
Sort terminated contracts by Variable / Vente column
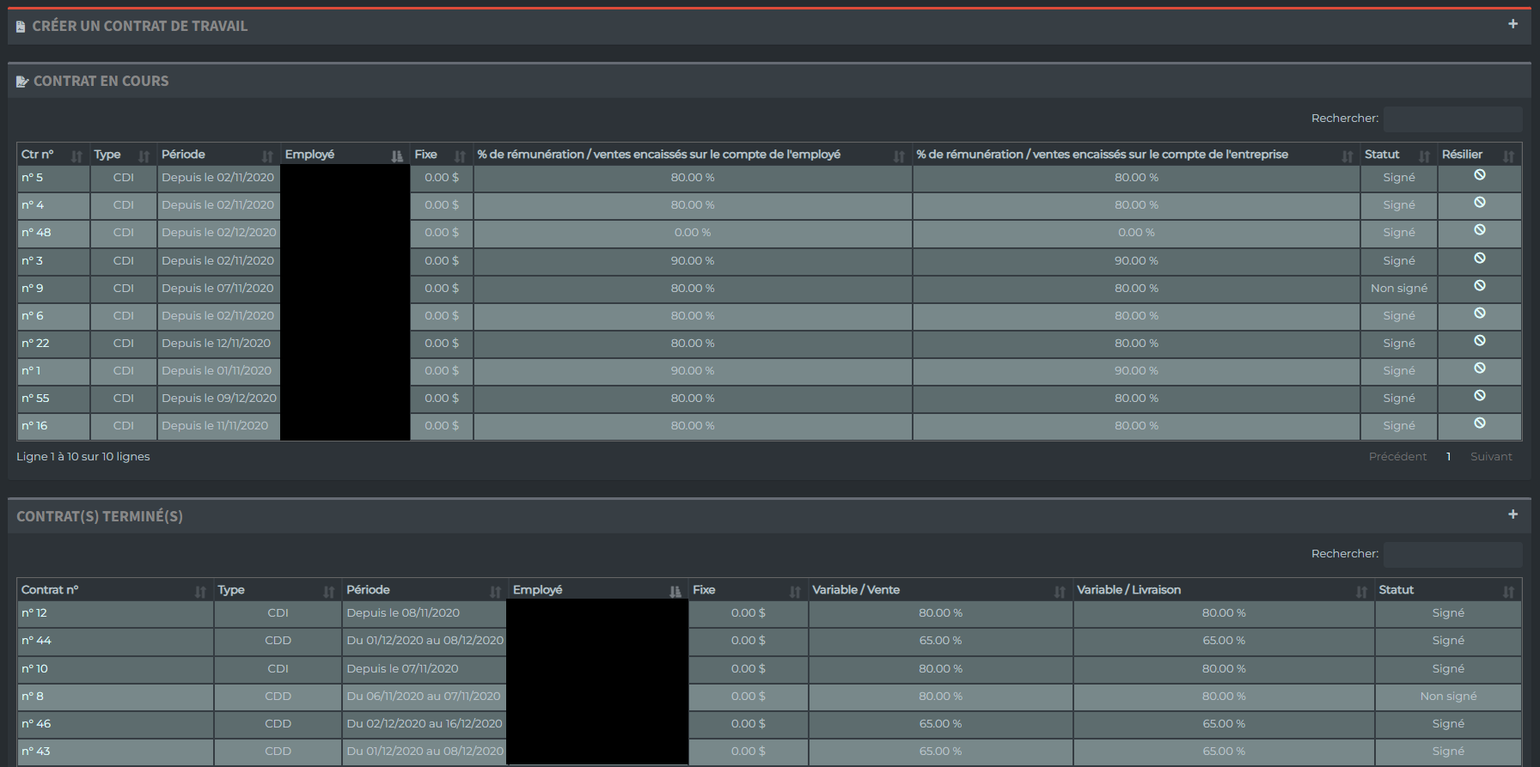[x=940, y=589]
